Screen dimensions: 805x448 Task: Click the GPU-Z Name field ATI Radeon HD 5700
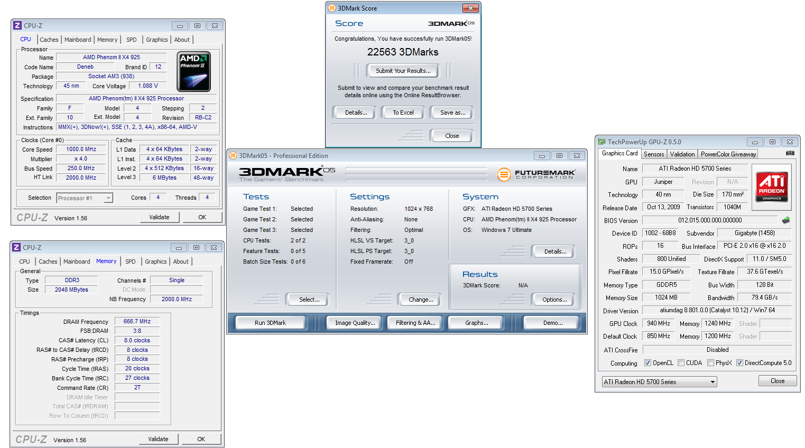click(695, 169)
